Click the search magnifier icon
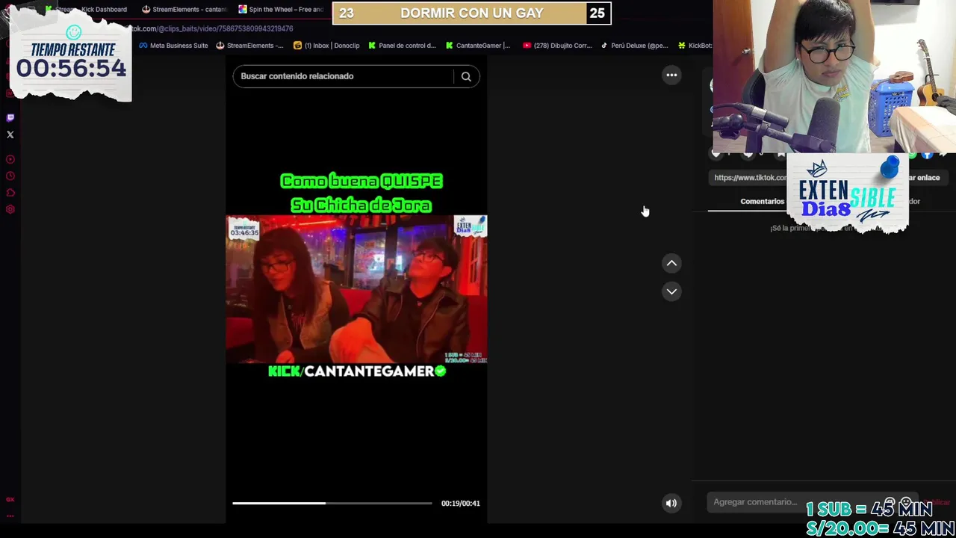Image resolution: width=956 pixels, height=538 pixels. click(466, 76)
